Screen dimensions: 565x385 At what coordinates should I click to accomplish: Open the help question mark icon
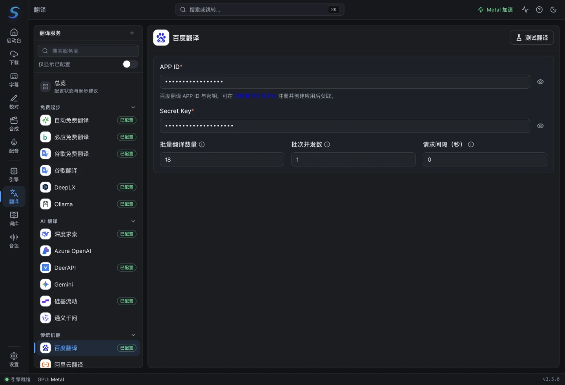coord(539,9)
